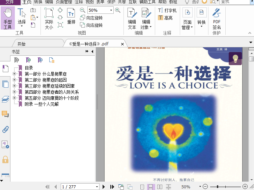254x190 pixels.
Task: Expand 第四部分 拖累症者的人际关系 bookmark
Action: coord(15,92)
